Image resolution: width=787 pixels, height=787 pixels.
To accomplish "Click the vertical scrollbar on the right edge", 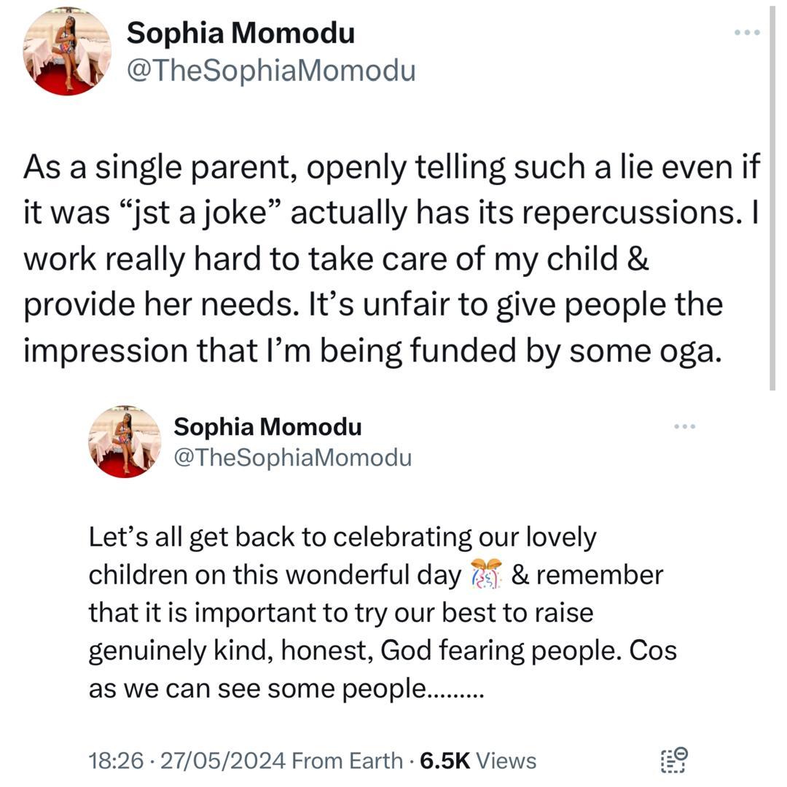I will point(772,197).
